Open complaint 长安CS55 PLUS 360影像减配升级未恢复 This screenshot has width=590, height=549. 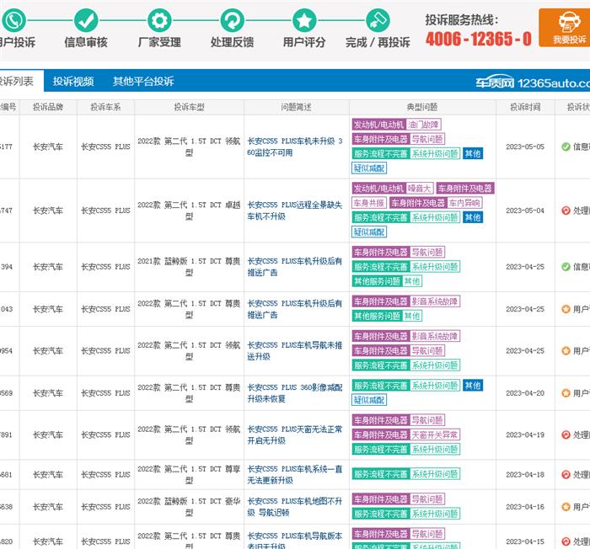click(295, 393)
